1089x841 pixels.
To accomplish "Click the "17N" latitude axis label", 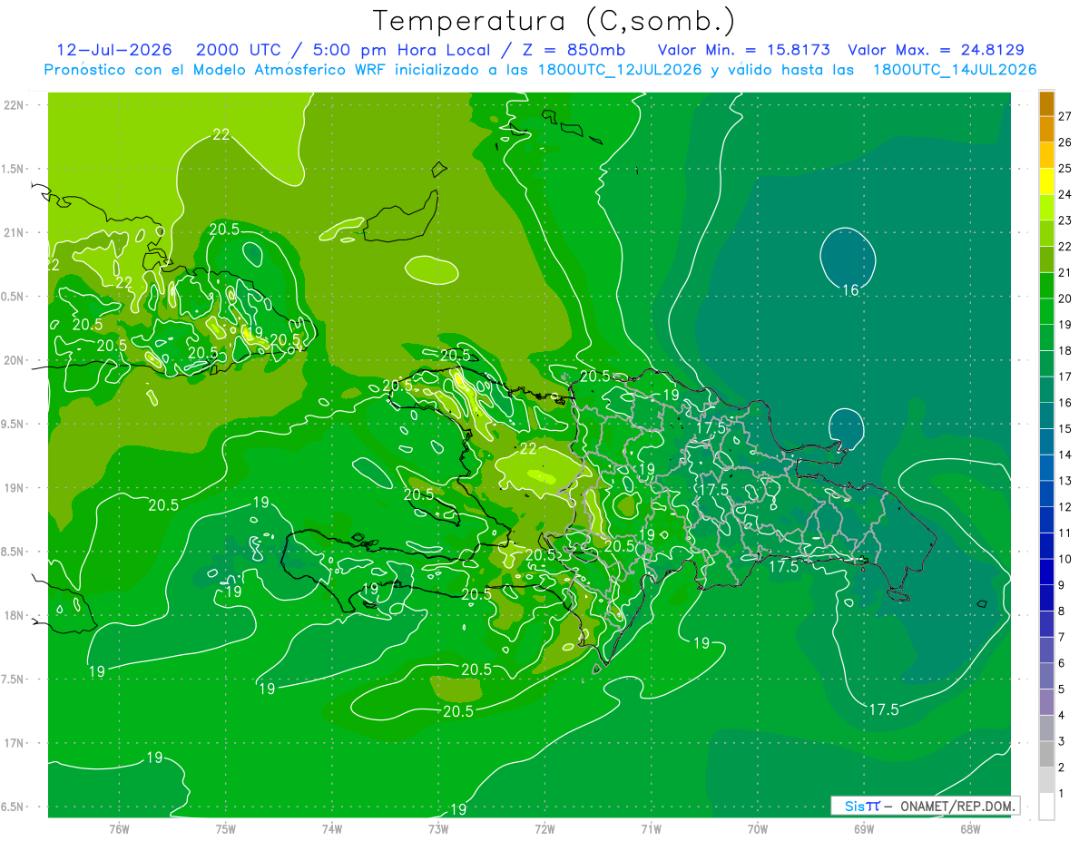I will click(x=13, y=743).
